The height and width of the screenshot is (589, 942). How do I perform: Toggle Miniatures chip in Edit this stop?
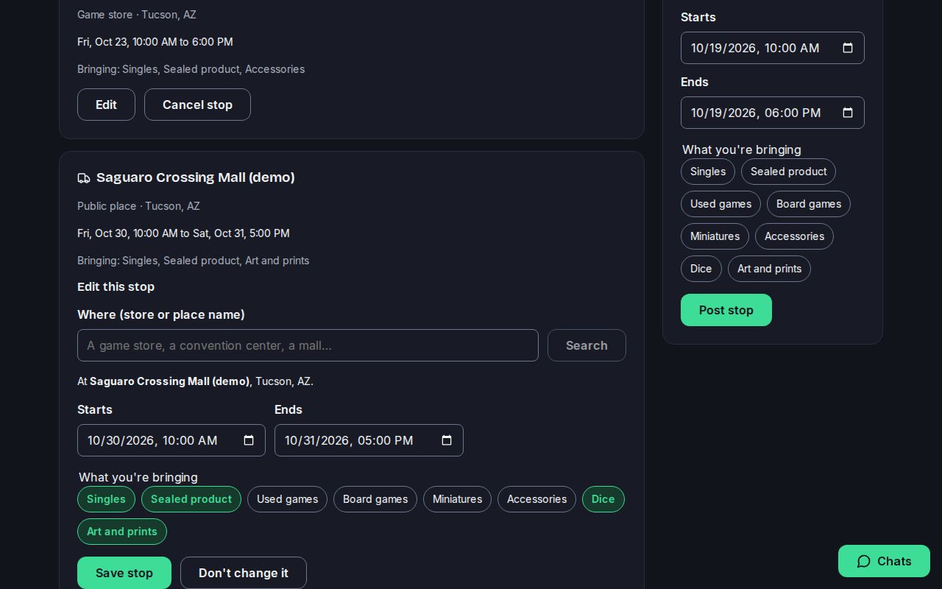[457, 499]
